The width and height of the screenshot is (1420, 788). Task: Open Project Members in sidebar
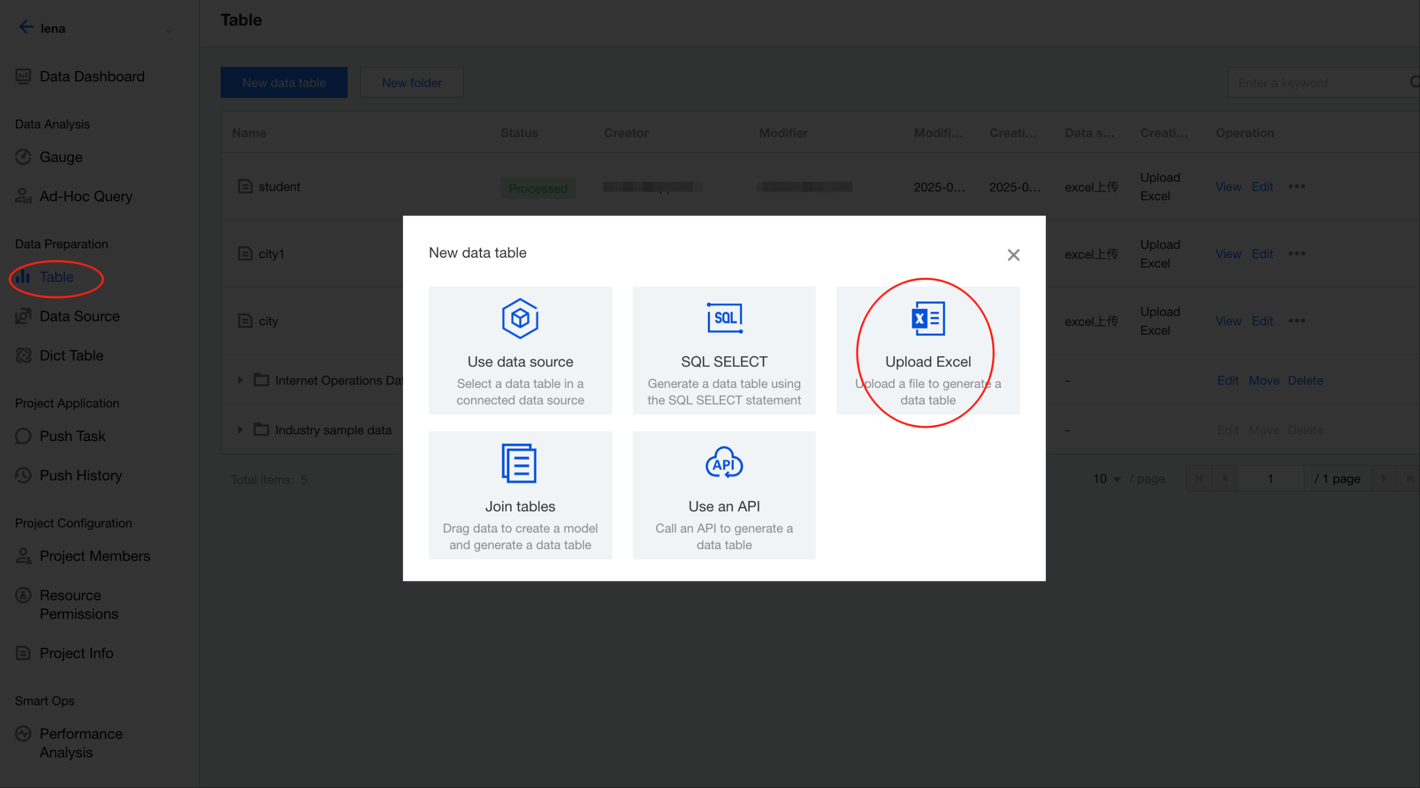pos(94,556)
